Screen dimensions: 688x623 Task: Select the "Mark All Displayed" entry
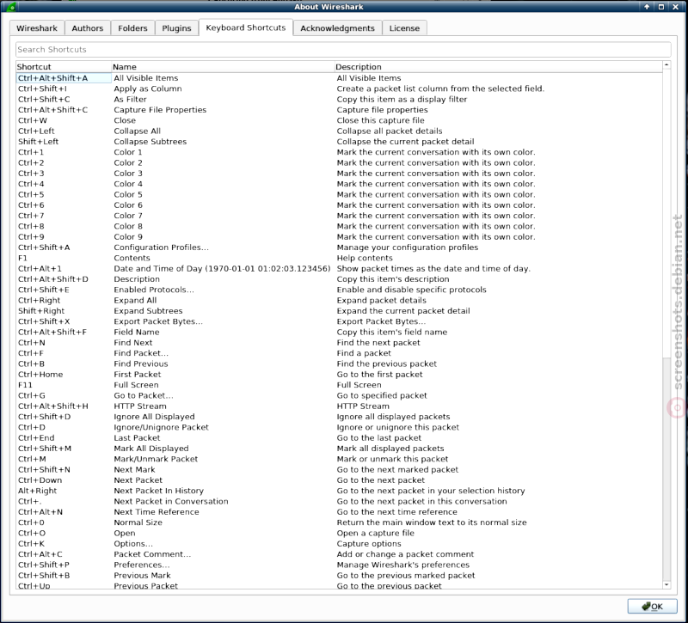coord(151,448)
